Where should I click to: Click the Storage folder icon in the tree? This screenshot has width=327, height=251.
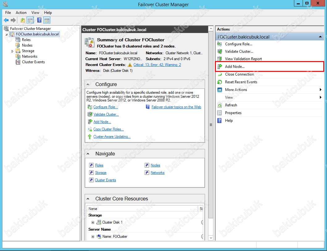click(x=18, y=51)
